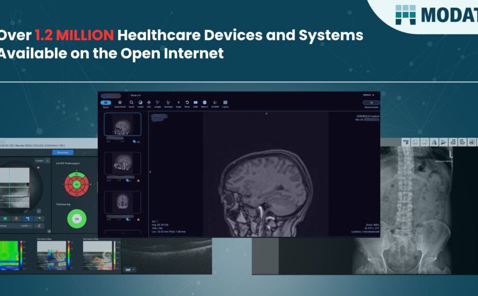
Task: Select the Series panel button
Action: point(106,104)
